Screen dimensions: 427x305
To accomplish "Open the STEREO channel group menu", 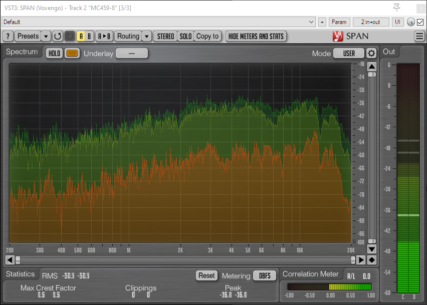I will tap(165, 36).
